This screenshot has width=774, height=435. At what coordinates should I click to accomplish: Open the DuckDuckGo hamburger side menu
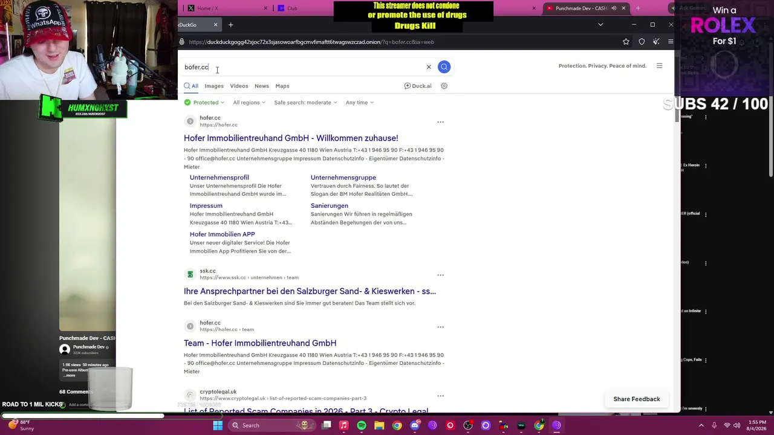[659, 66]
